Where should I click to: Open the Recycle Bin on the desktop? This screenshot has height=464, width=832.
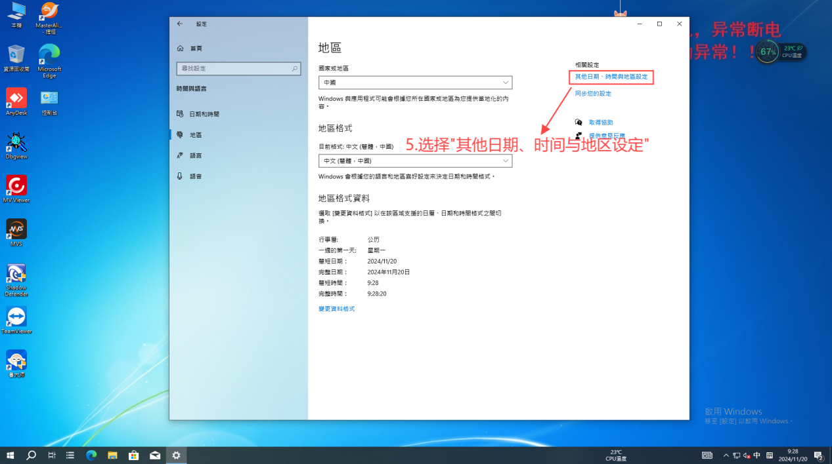click(16, 55)
